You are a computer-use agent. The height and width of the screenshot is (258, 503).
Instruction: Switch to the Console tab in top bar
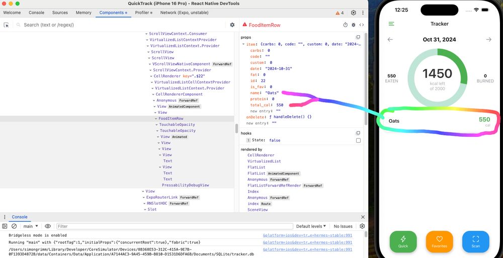point(37,13)
